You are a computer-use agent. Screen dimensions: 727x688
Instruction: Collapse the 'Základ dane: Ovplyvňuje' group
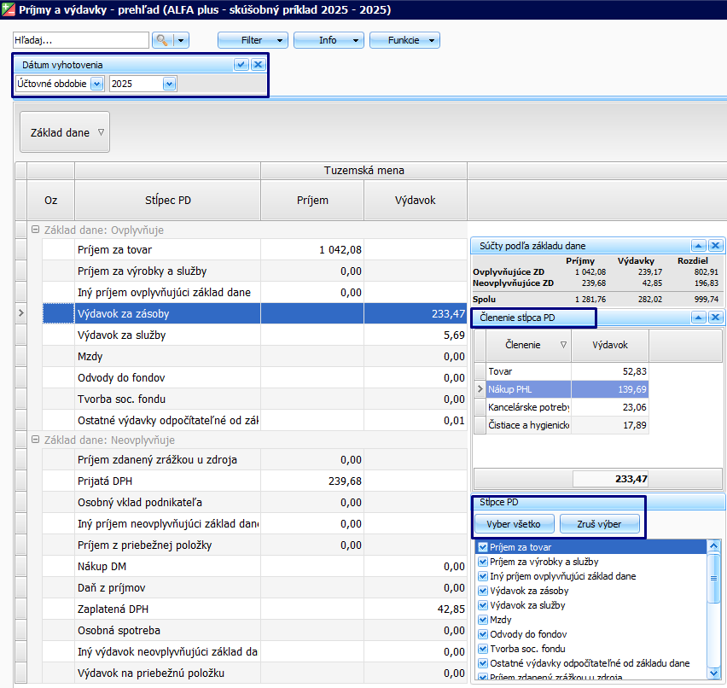pos(35,230)
